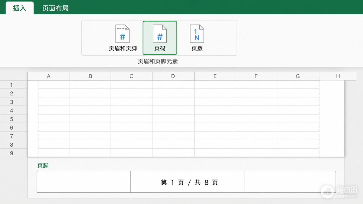This screenshot has height=204, width=363.
Task: Select row 9 header
Action: coord(14,153)
